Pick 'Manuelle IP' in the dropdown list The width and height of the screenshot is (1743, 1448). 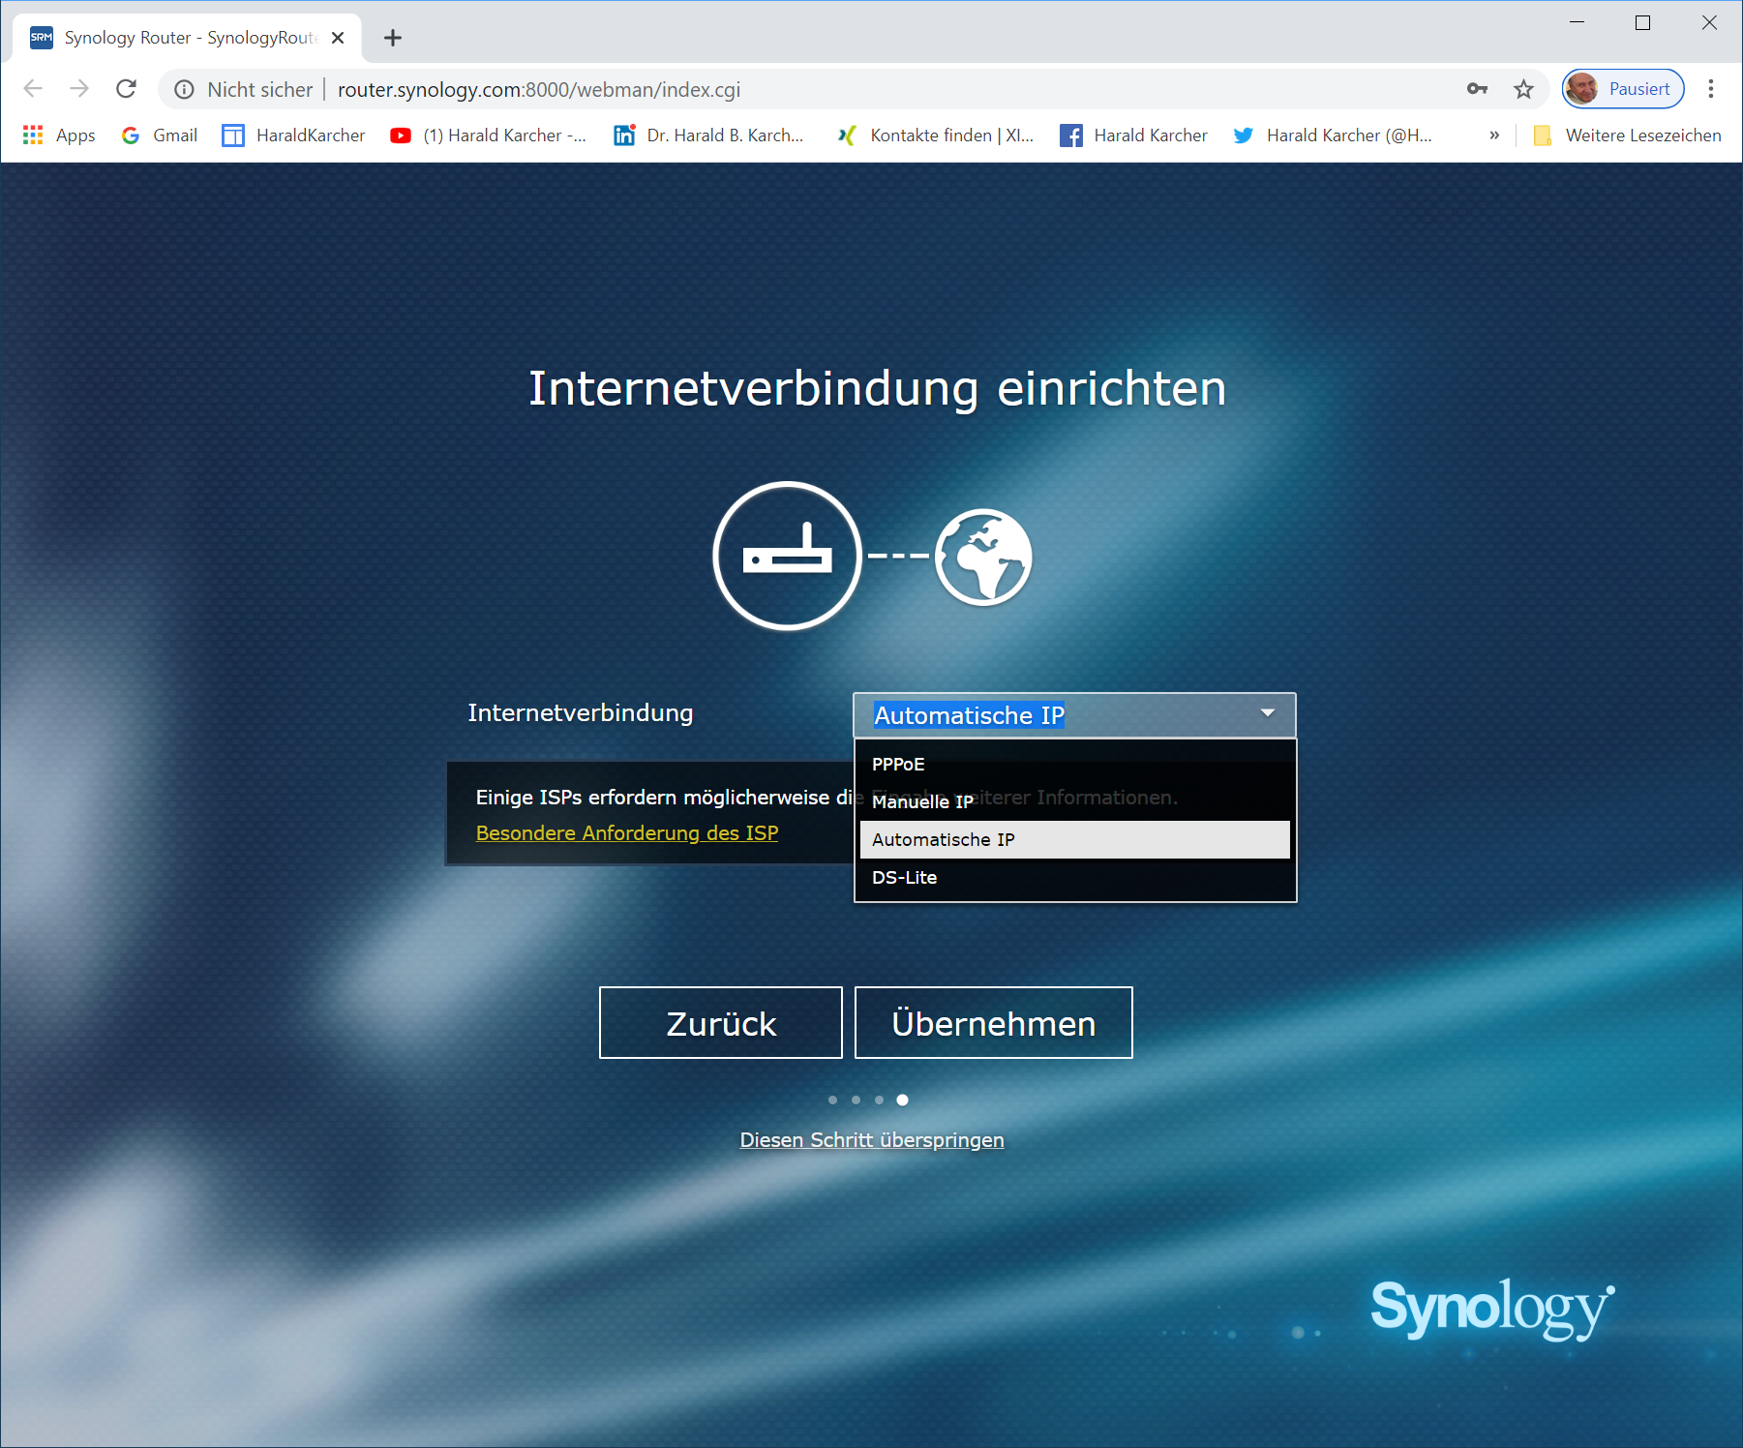coord(922,801)
